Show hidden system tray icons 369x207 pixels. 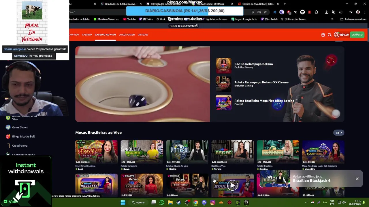[306, 202]
